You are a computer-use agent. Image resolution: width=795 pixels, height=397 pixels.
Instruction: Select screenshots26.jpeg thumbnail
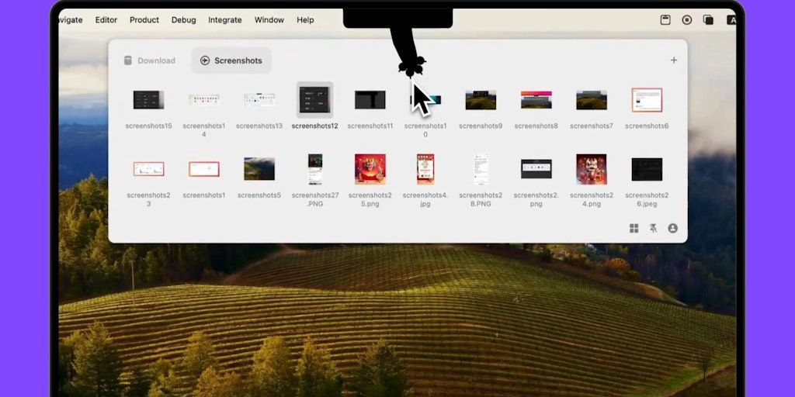coord(647,169)
